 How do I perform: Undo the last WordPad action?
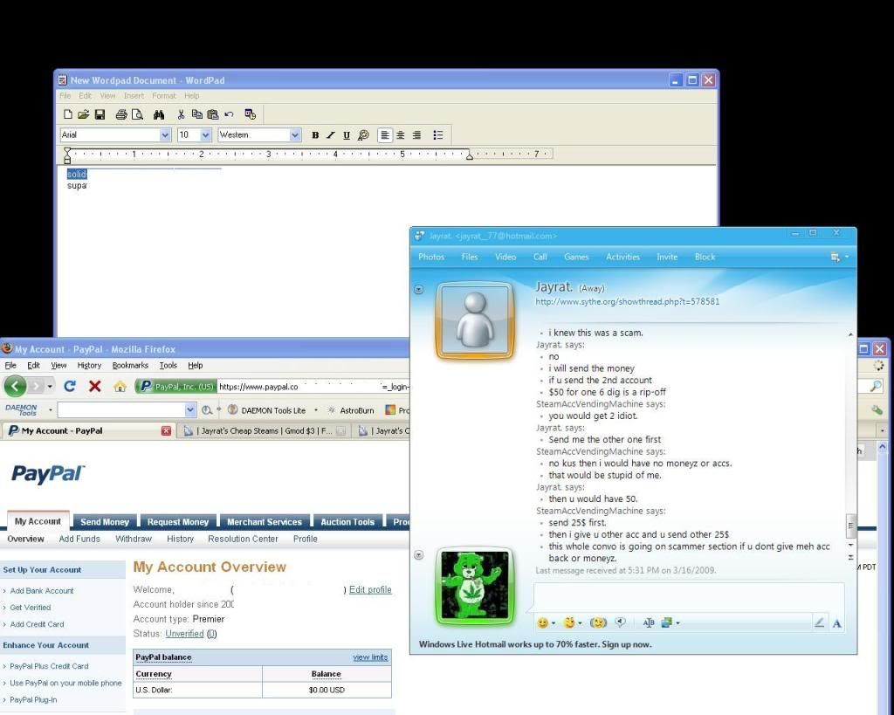(230, 114)
